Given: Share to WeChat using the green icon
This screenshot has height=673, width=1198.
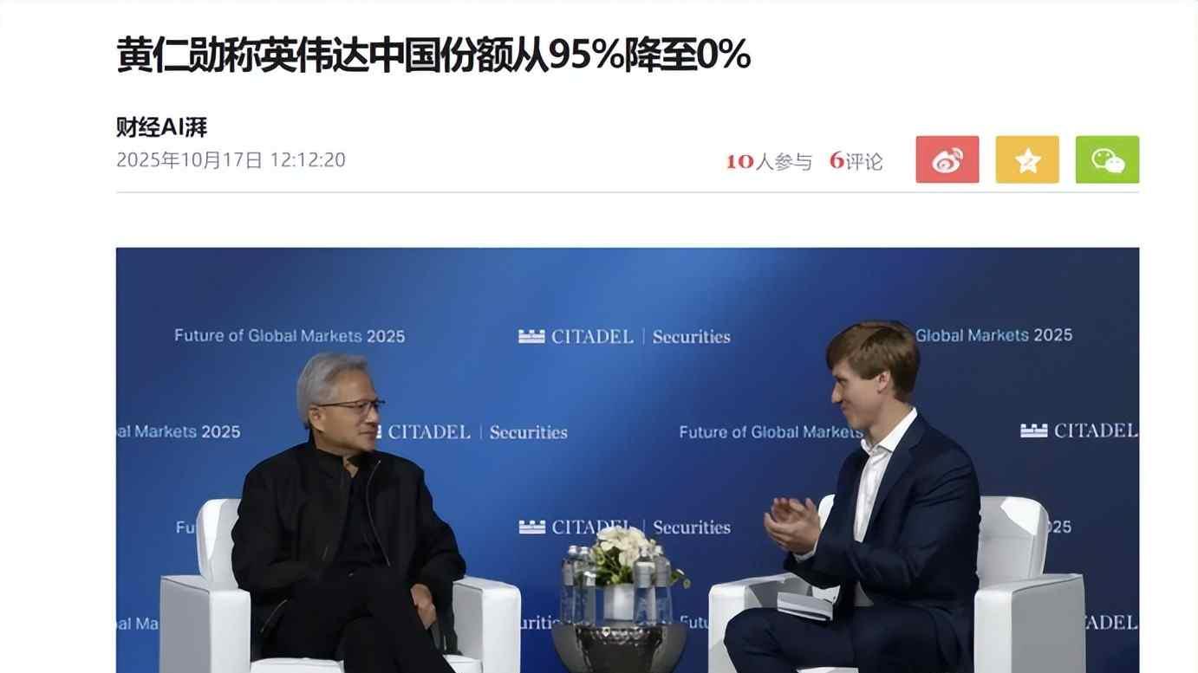Looking at the screenshot, I should tap(1107, 159).
